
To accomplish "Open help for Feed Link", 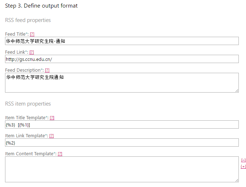I will [x=32, y=52].
